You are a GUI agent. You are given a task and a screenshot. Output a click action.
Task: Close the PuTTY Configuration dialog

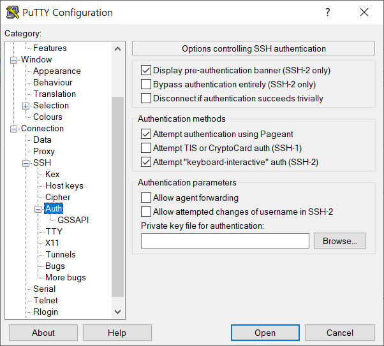point(364,12)
